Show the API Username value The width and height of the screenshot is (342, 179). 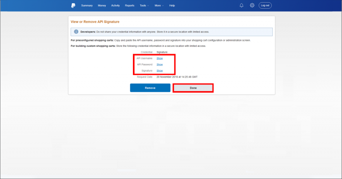[159, 58]
